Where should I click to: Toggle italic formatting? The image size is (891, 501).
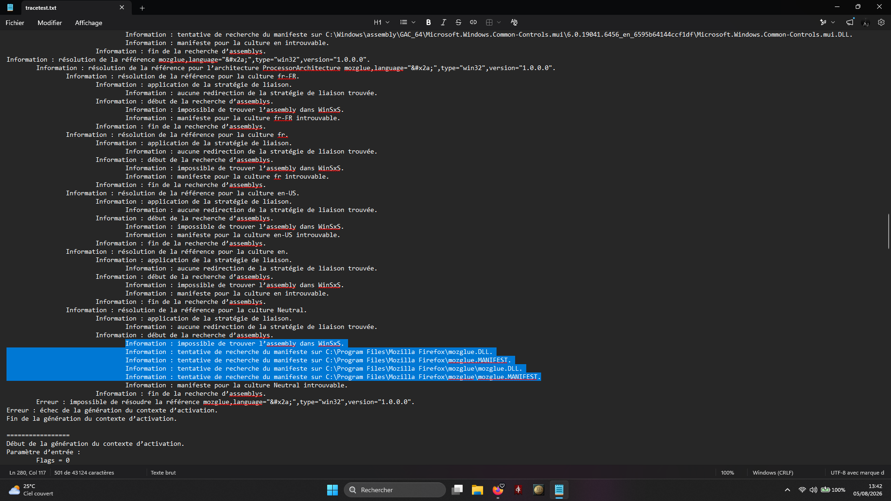click(443, 22)
